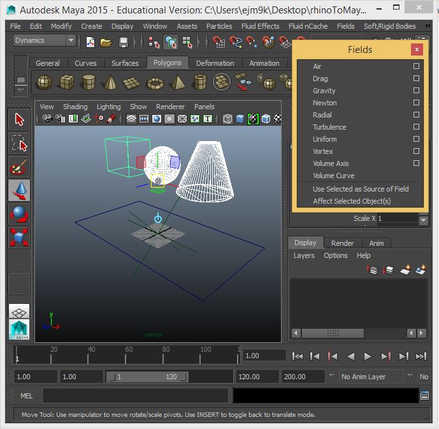Click Create new layer icon
The image size is (439, 429).
coord(405,270)
